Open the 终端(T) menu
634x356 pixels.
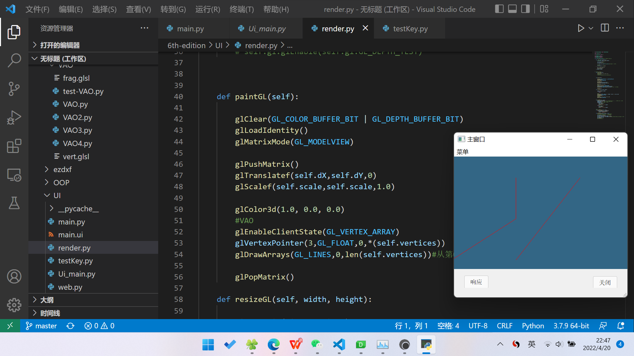click(x=241, y=9)
